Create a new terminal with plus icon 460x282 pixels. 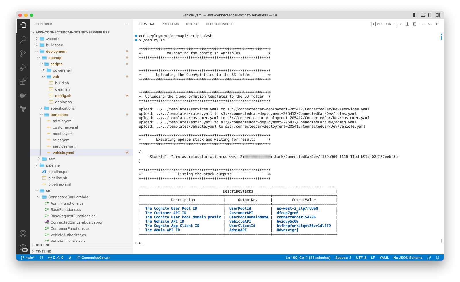click(x=396, y=24)
